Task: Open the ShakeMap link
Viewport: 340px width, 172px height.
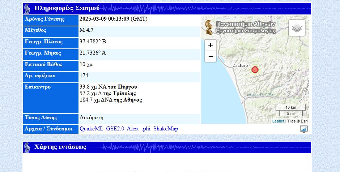Action: [166, 129]
